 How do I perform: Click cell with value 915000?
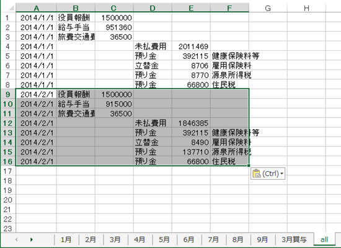click(x=114, y=104)
